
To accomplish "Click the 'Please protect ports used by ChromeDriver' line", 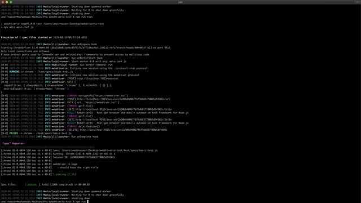I will click(75, 55).
